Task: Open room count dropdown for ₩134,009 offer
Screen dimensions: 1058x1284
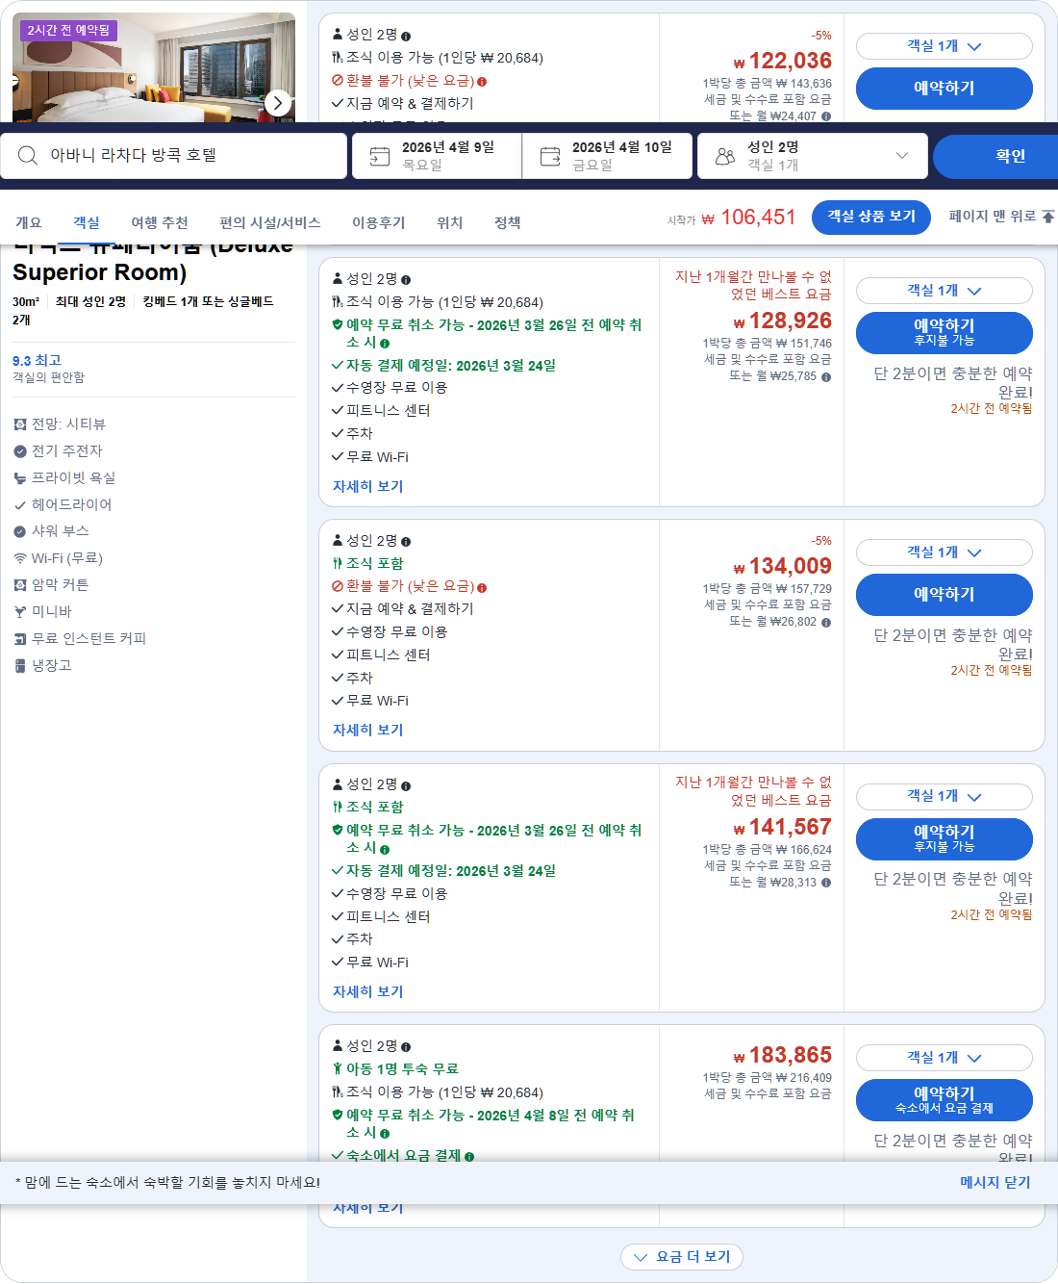Action: coord(945,552)
